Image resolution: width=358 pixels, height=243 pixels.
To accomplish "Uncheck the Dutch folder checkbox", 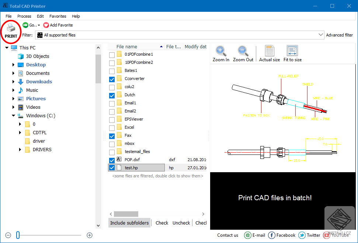I will [112, 96].
